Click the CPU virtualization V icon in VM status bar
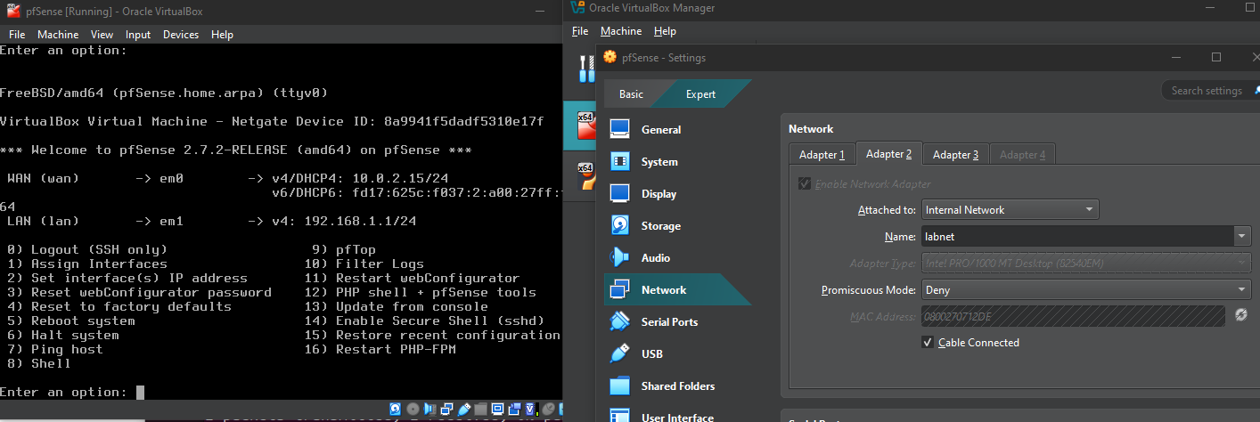Image resolution: width=1260 pixels, height=422 pixels. point(530,409)
